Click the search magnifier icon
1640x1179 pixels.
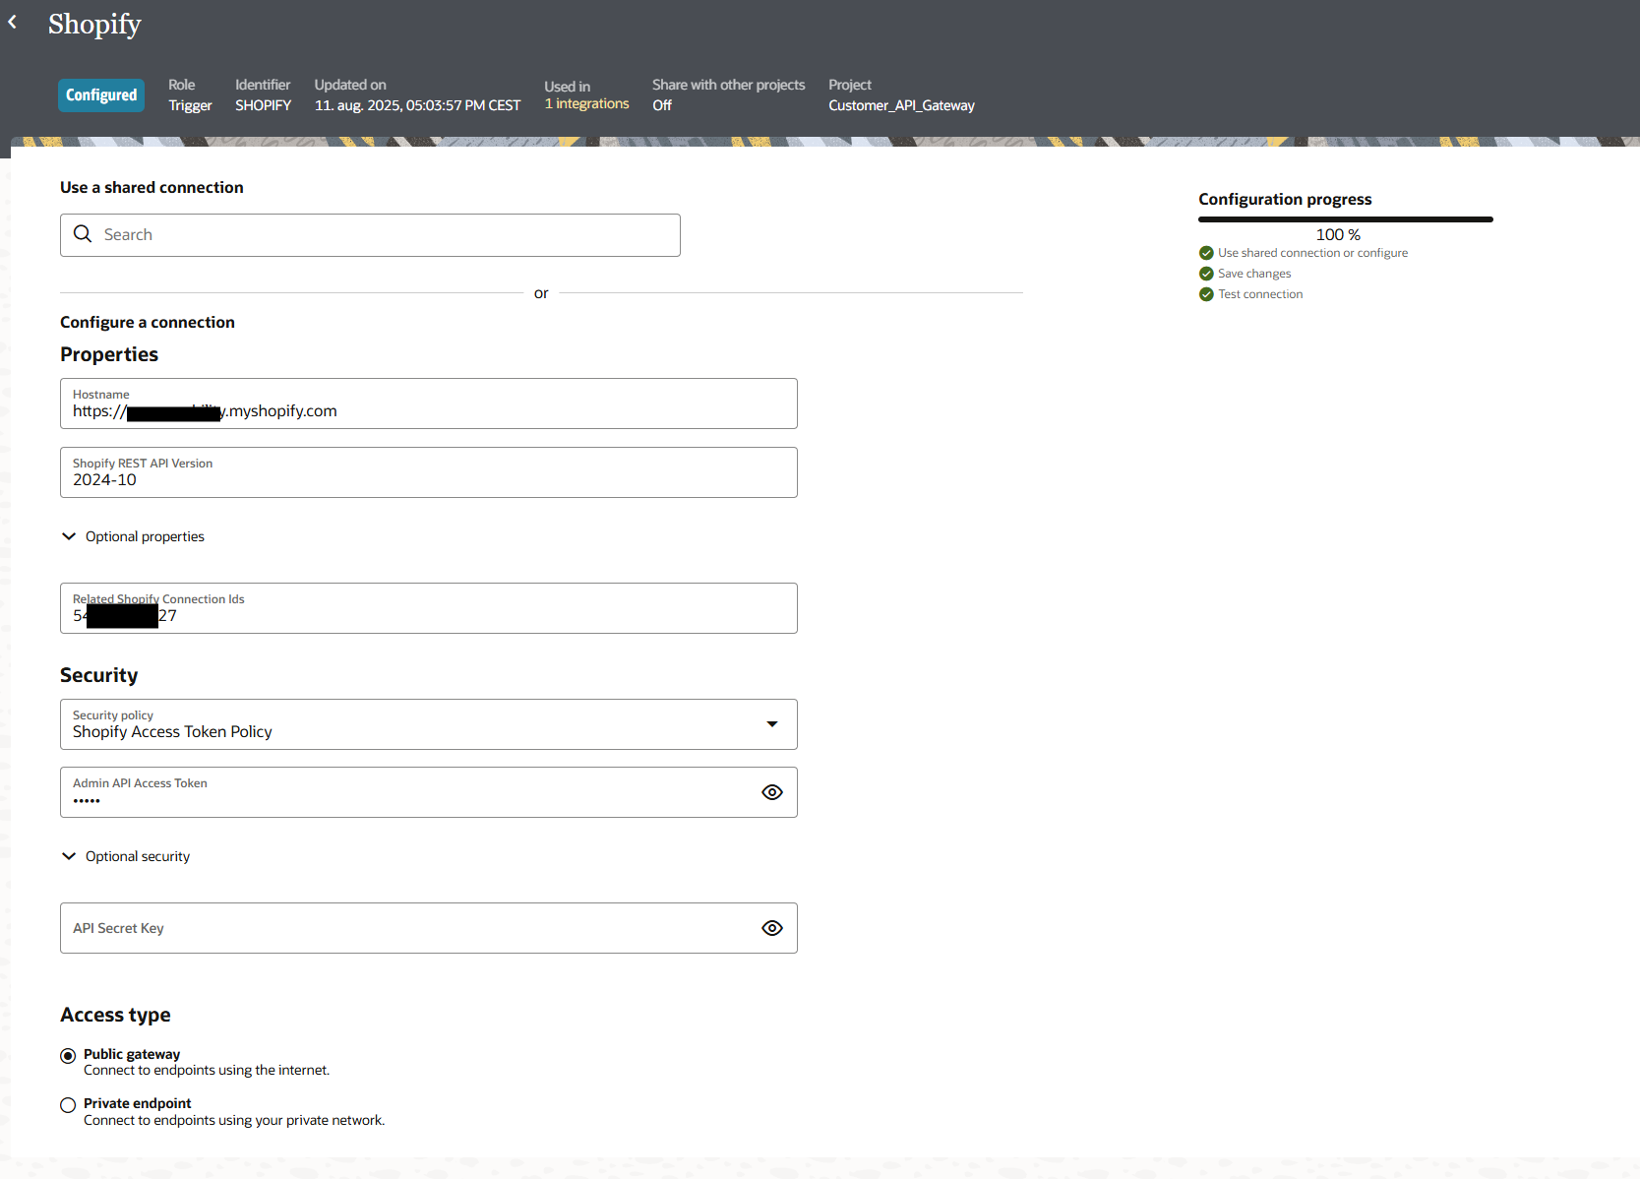(83, 234)
